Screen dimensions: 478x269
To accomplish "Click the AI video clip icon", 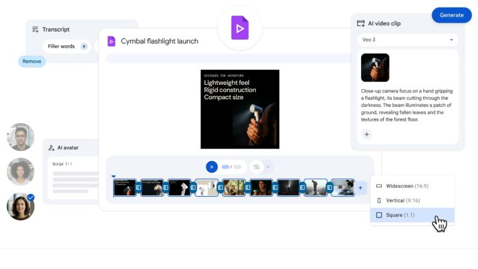I will point(360,23).
